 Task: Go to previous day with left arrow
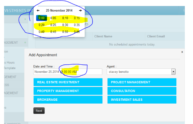38,10
